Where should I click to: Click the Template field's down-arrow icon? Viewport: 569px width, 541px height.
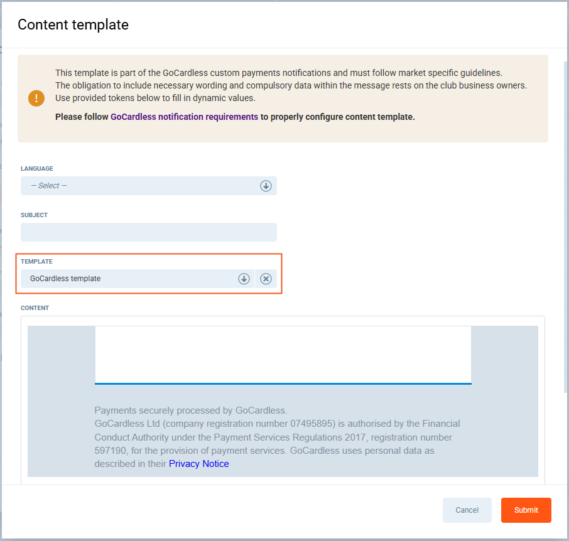coord(244,279)
